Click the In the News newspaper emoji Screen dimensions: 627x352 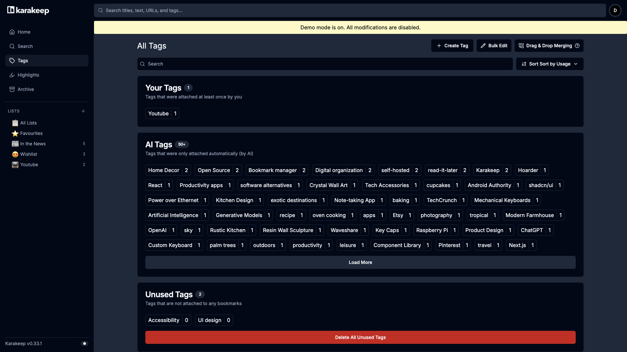point(15,144)
